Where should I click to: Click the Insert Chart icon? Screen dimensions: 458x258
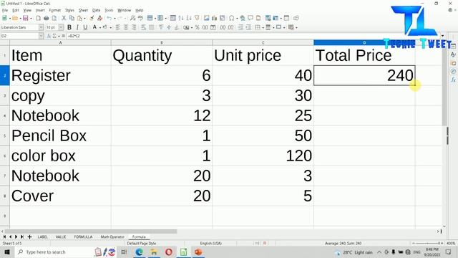215,18
